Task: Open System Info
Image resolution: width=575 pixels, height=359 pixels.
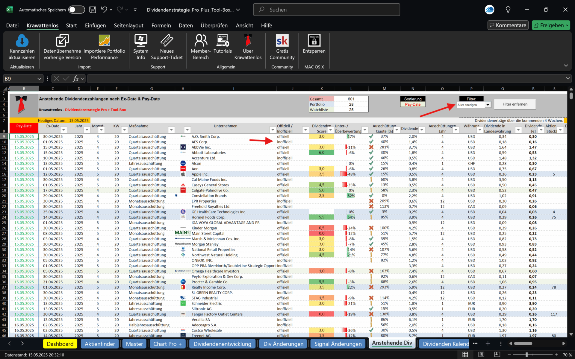Action: (x=141, y=47)
